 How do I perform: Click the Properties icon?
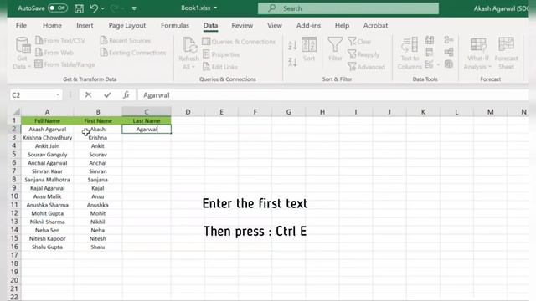click(x=206, y=54)
